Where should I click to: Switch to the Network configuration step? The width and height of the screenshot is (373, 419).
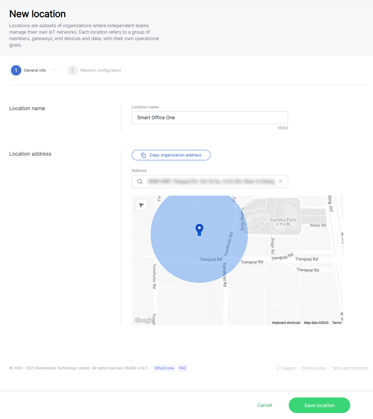coord(100,70)
